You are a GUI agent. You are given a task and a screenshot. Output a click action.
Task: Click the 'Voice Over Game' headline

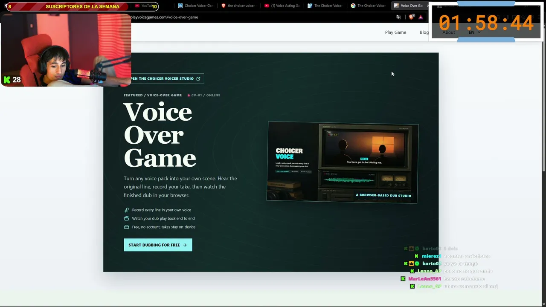click(x=160, y=135)
